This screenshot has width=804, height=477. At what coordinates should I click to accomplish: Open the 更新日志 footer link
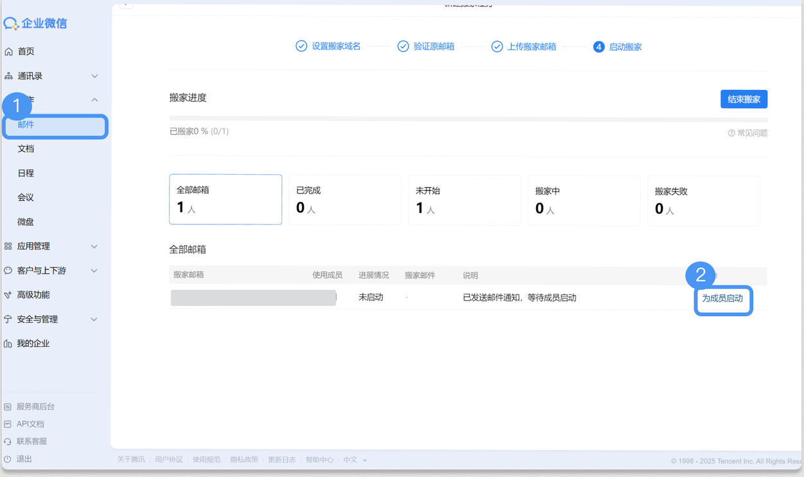pyautogui.click(x=282, y=460)
